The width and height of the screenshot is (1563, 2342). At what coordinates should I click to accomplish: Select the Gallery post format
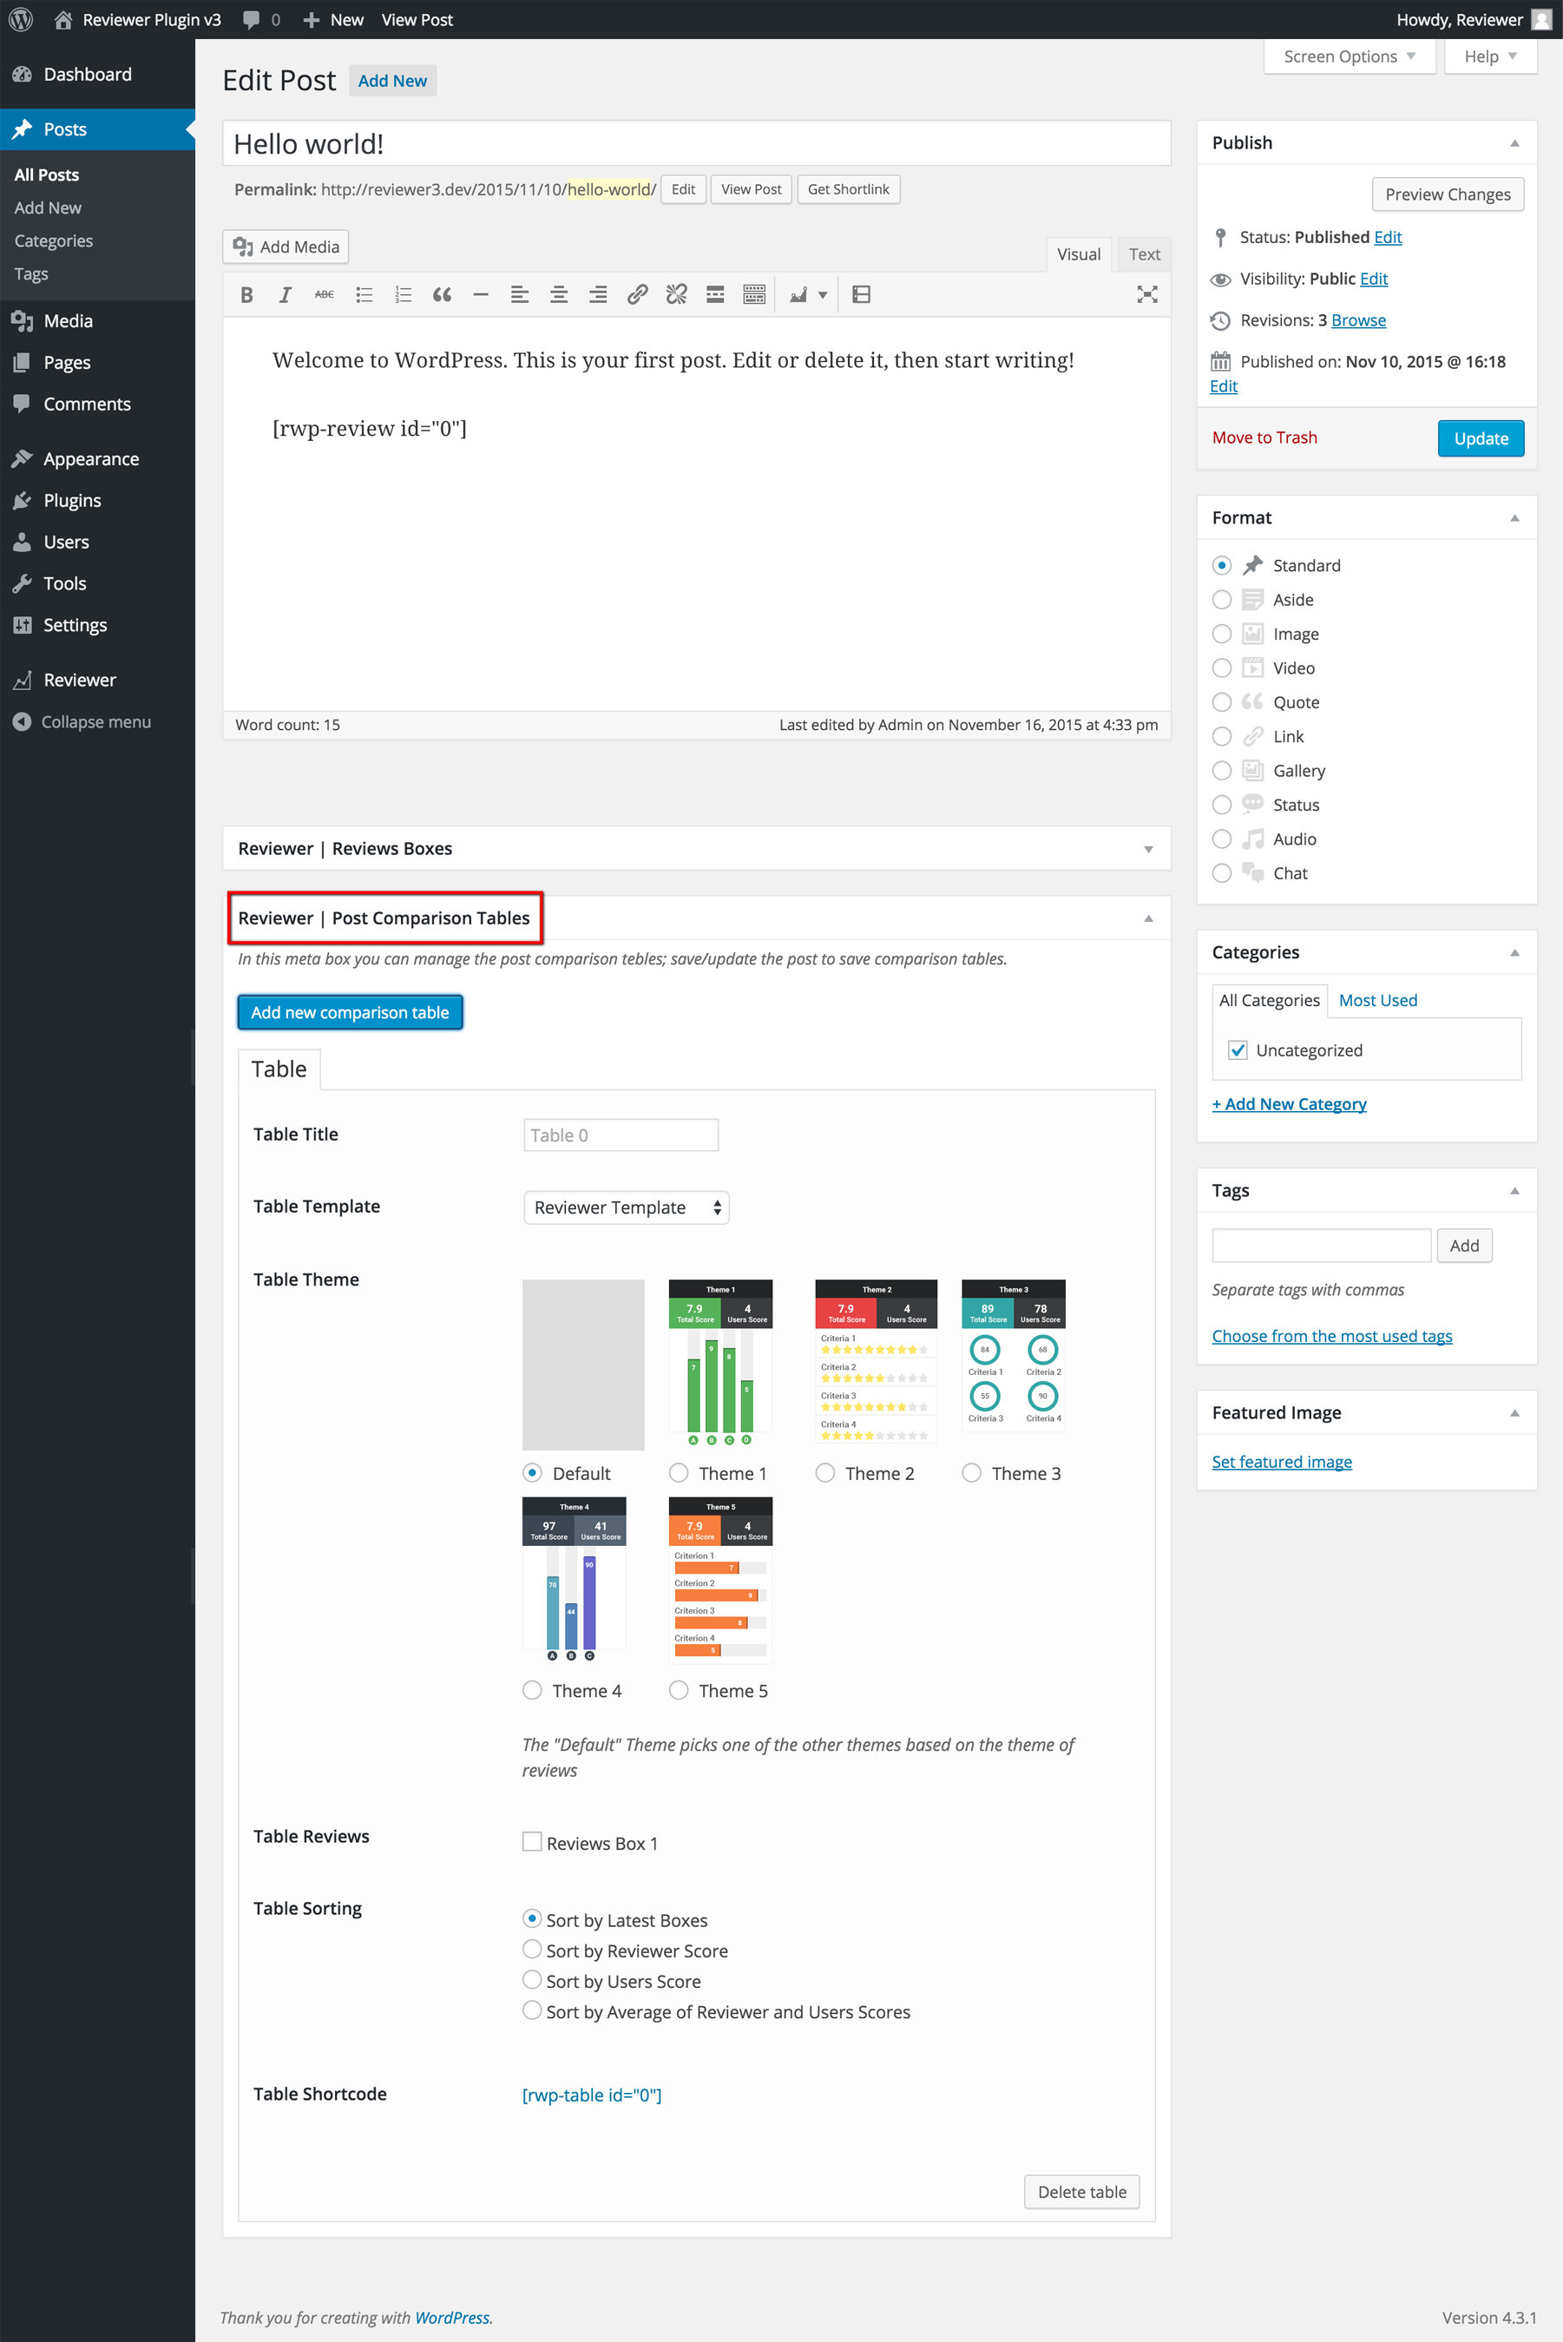tap(1221, 771)
